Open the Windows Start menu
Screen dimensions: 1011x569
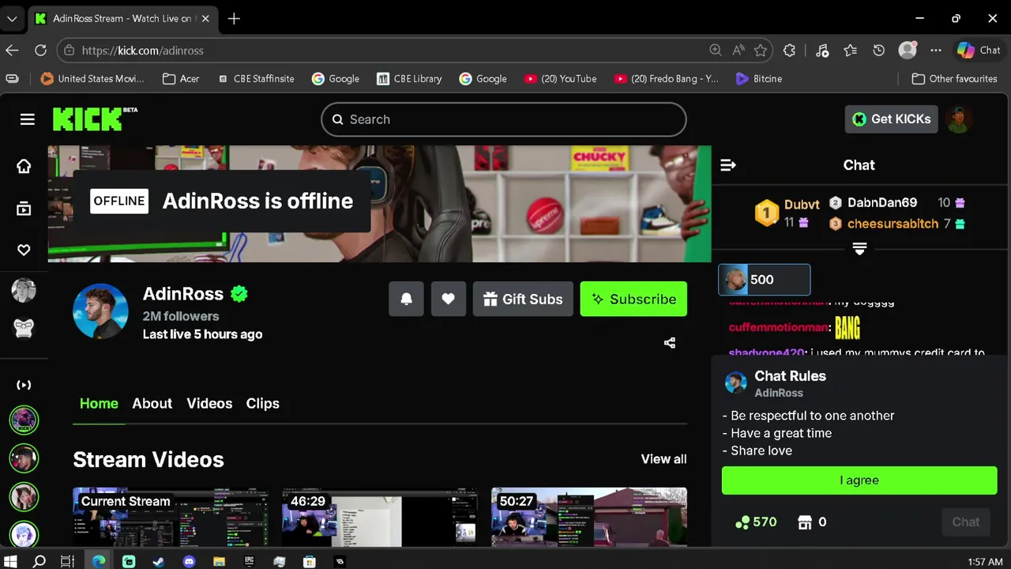pyautogui.click(x=12, y=562)
